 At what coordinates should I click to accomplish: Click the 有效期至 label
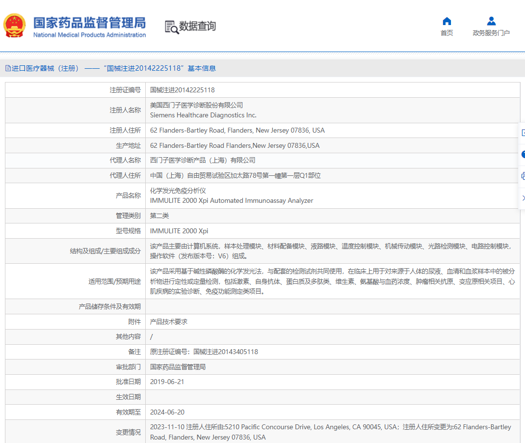(x=128, y=412)
